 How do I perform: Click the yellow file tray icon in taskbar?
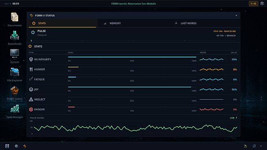tap(245, 146)
